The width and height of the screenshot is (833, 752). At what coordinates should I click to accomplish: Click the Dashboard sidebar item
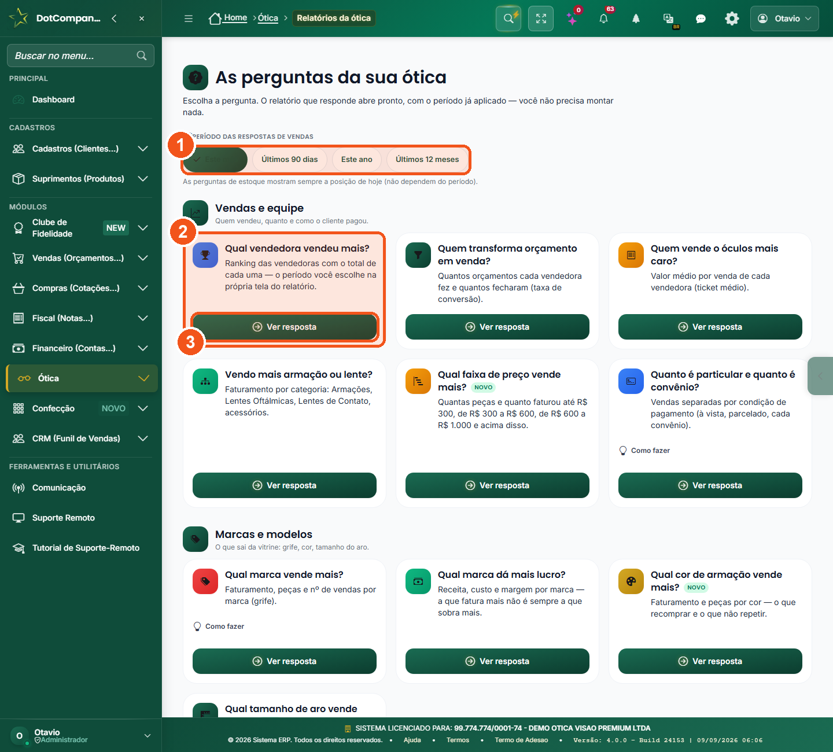pos(81,99)
